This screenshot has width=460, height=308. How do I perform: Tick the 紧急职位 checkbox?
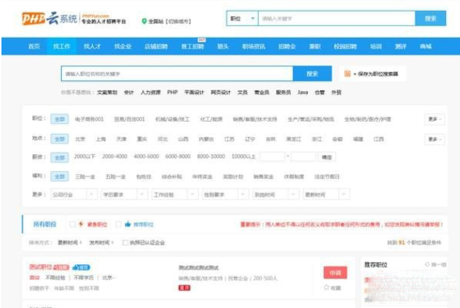pos(71,225)
